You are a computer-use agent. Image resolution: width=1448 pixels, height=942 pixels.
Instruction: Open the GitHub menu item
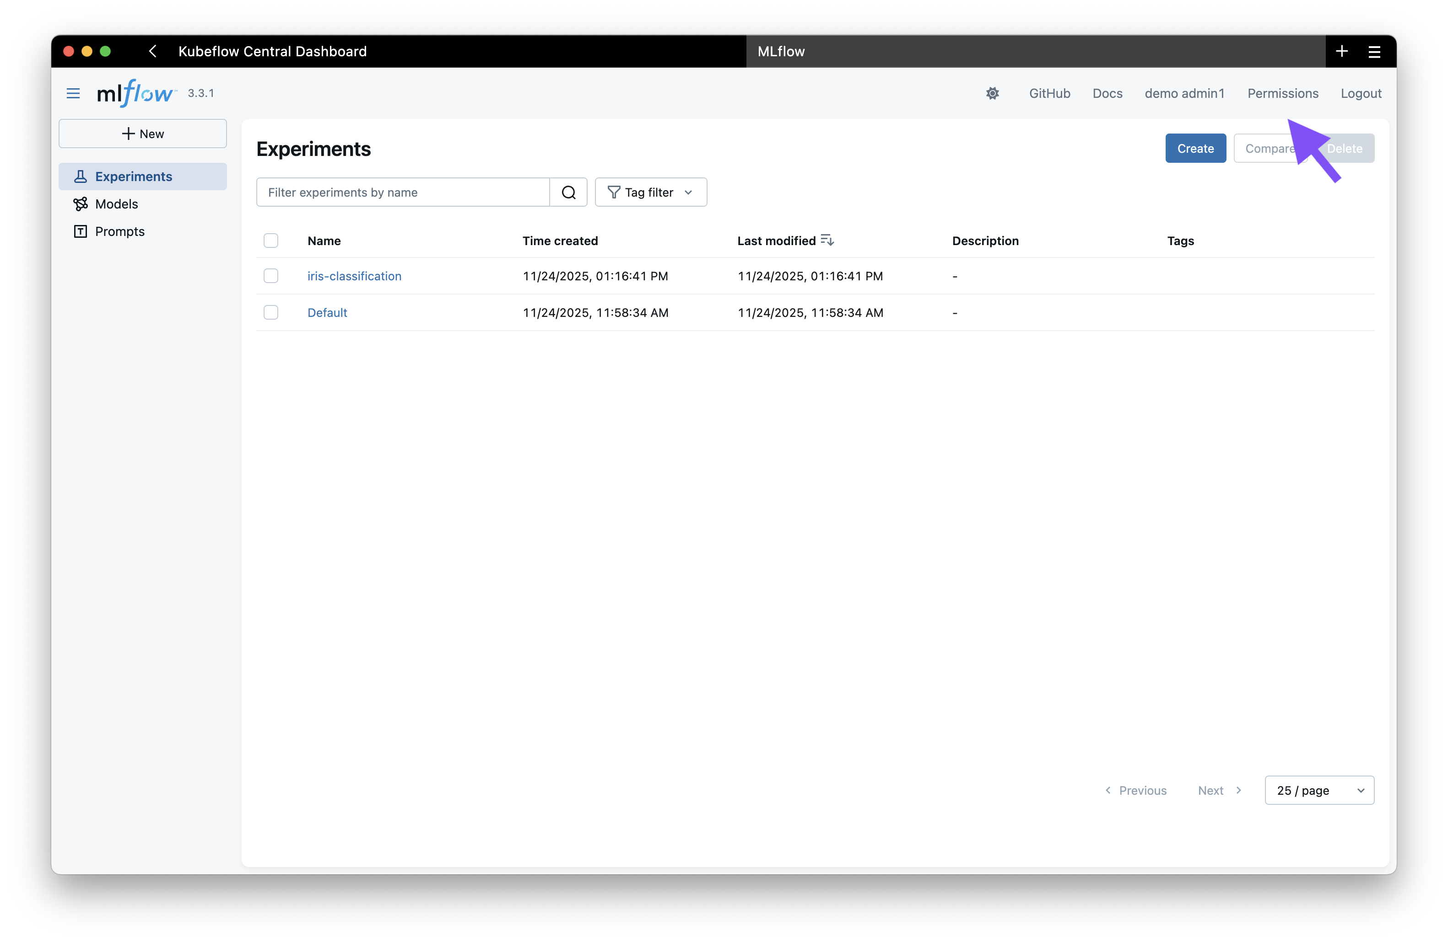pyautogui.click(x=1049, y=93)
